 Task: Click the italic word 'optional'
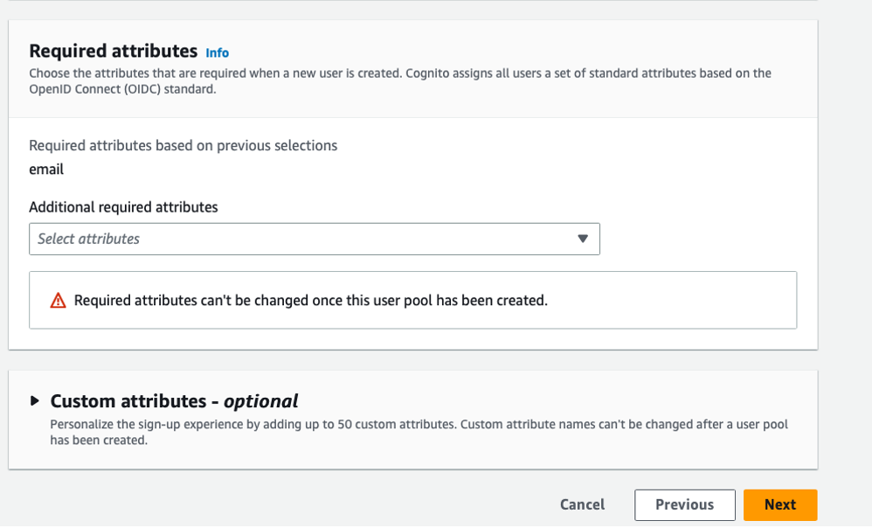[x=261, y=401]
